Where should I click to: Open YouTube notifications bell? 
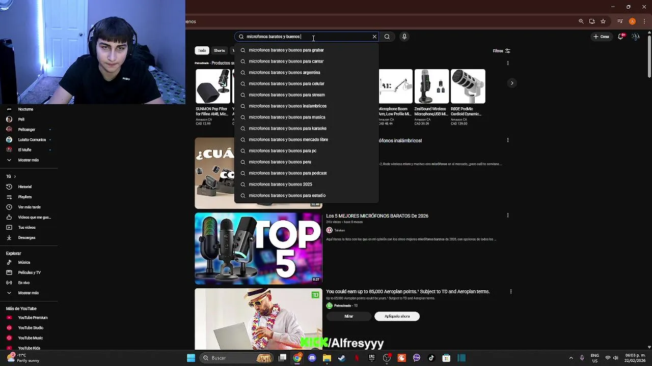click(621, 37)
